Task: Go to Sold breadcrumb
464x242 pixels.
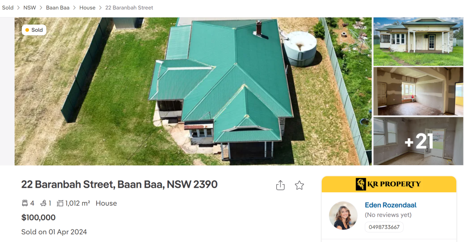Action: pyautogui.click(x=8, y=8)
